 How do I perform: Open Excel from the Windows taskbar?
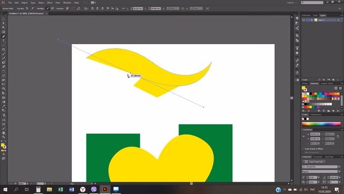coord(61,189)
